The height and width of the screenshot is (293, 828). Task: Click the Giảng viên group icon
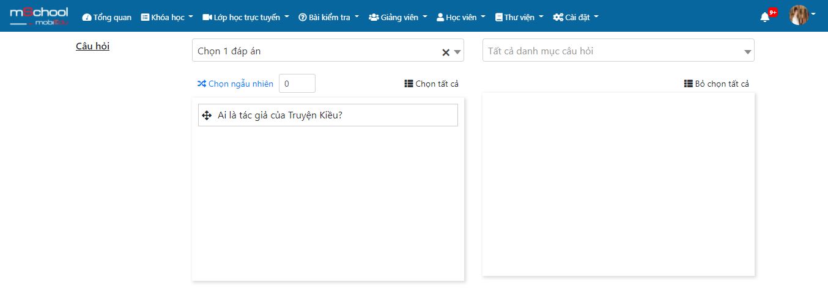(x=374, y=17)
